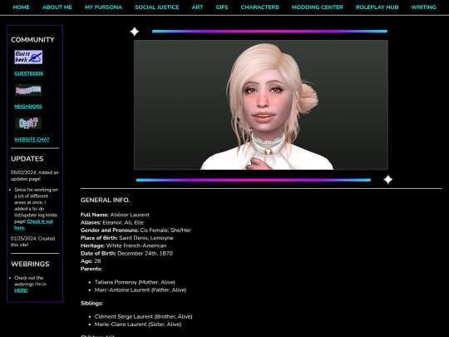Open the CHARACTERS nav item
Screen dimensions: 449x337
[259, 7]
